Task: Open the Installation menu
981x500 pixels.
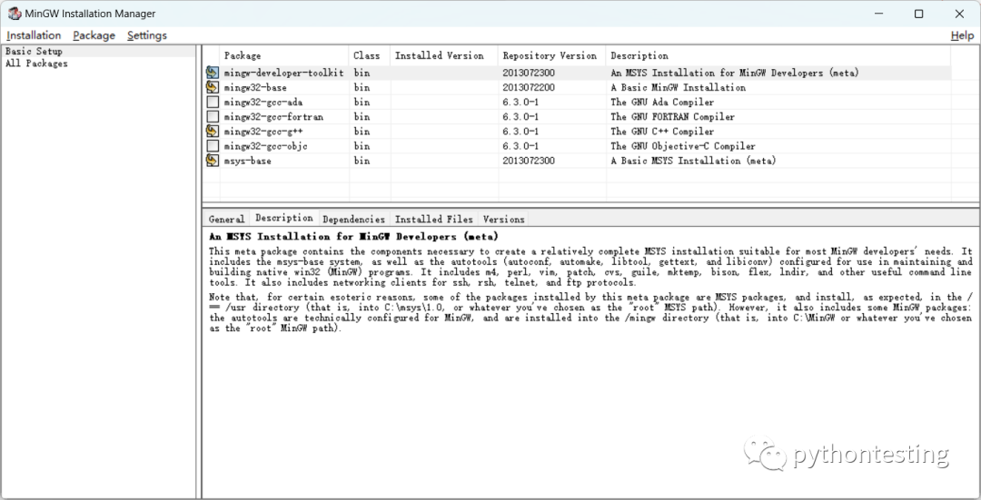Action: (x=34, y=35)
